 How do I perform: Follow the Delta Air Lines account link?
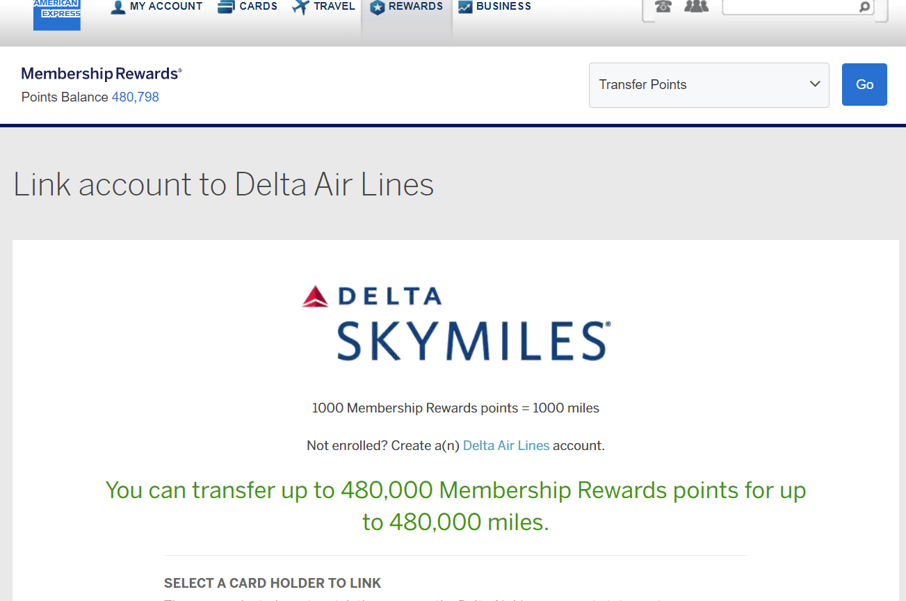point(506,445)
